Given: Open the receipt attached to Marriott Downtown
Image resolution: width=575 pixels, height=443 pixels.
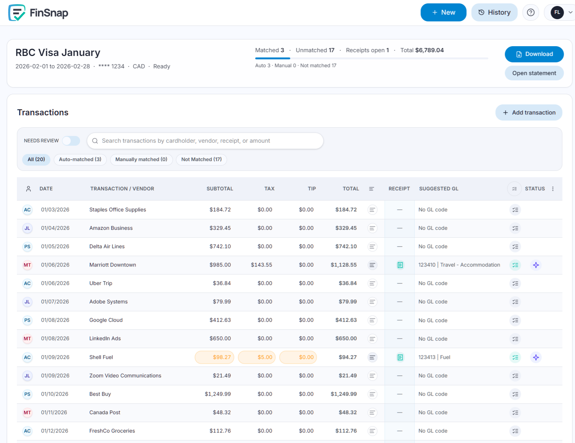Looking at the screenshot, I should point(400,265).
